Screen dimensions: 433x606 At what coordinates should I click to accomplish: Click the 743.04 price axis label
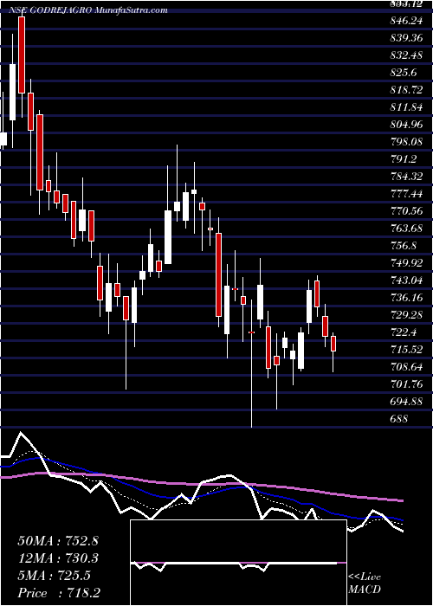(406, 281)
